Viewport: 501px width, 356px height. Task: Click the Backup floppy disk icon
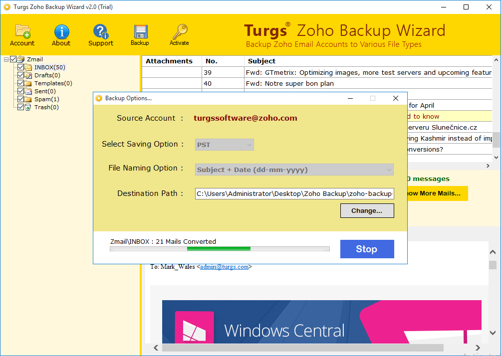[140, 35]
